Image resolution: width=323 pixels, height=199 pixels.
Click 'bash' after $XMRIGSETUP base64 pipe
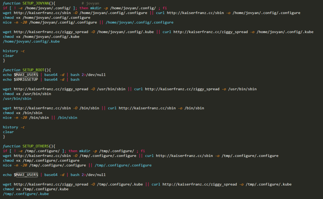75,79
